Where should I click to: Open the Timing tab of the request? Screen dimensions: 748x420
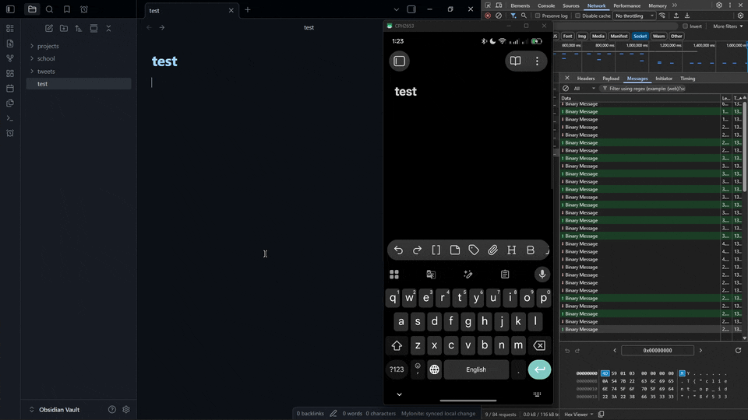(x=687, y=79)
